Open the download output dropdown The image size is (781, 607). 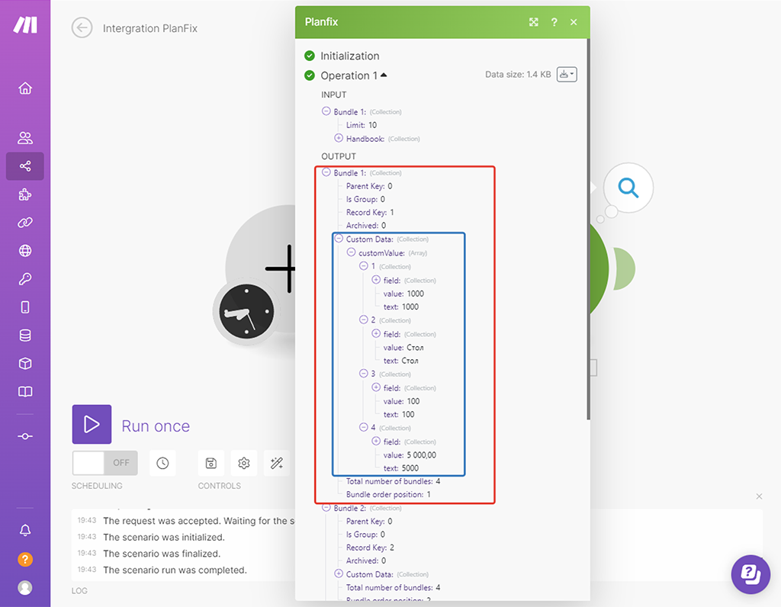(567, 74)
